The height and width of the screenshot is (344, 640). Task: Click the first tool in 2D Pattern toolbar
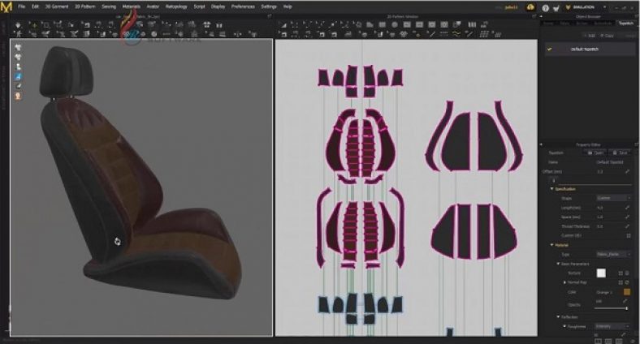(x=283, y=24)
